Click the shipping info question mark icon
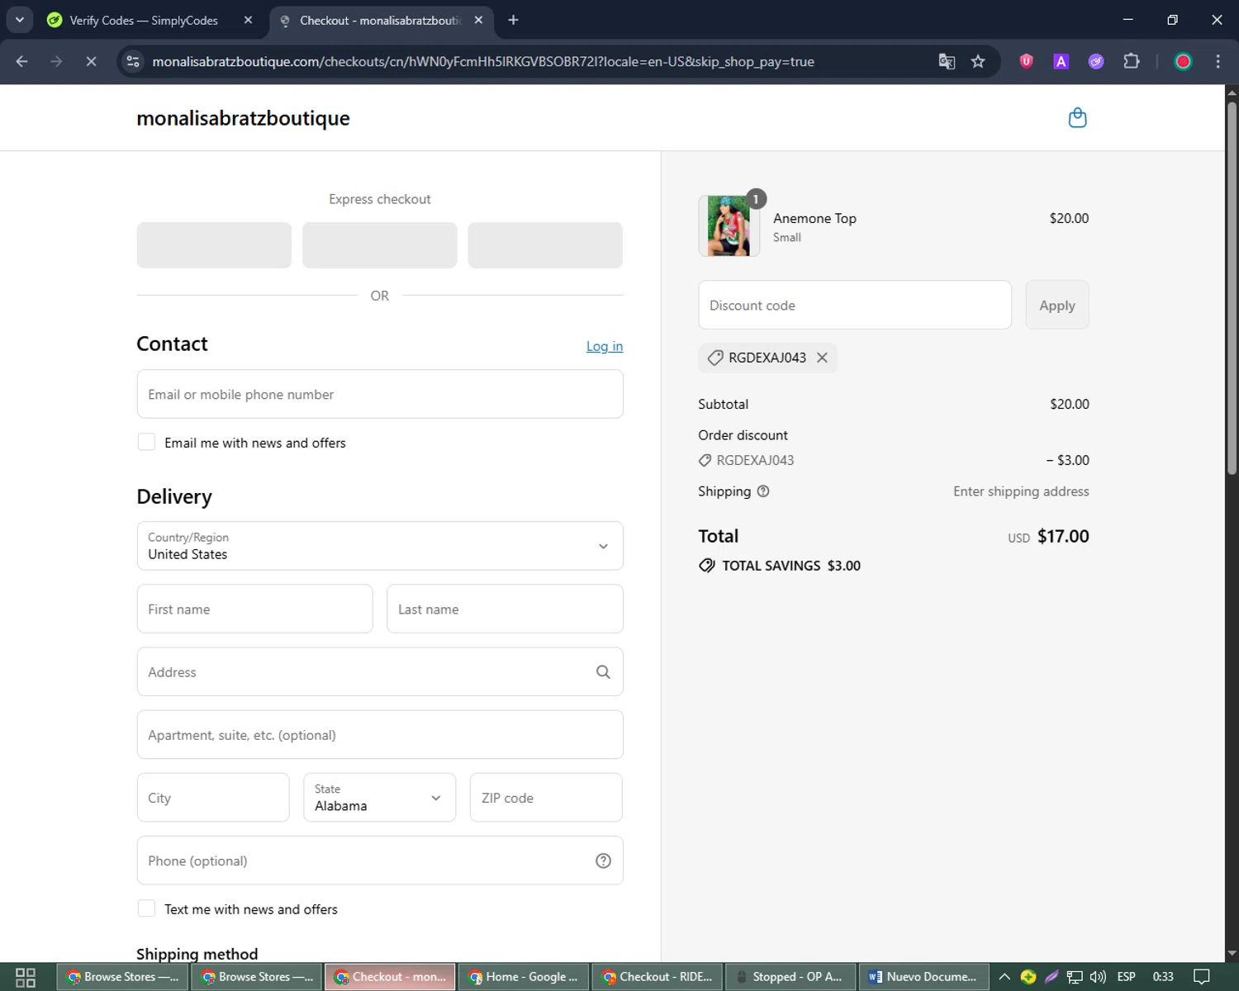 pos(763,491)
